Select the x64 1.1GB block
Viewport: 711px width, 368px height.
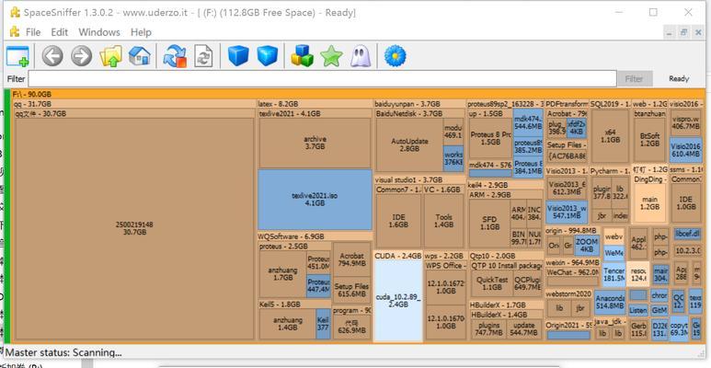click(x=610, y=135)
